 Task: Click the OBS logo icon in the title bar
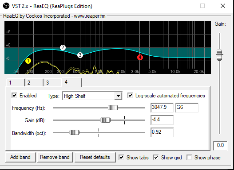pos(6,6)
